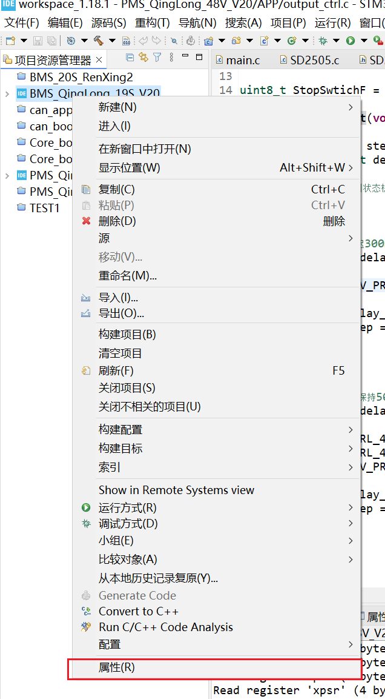Image resolution: width=385 pixels, height=699 pixels.
Task: Select 复制(C) in context menu
Action: click(216, 190)
